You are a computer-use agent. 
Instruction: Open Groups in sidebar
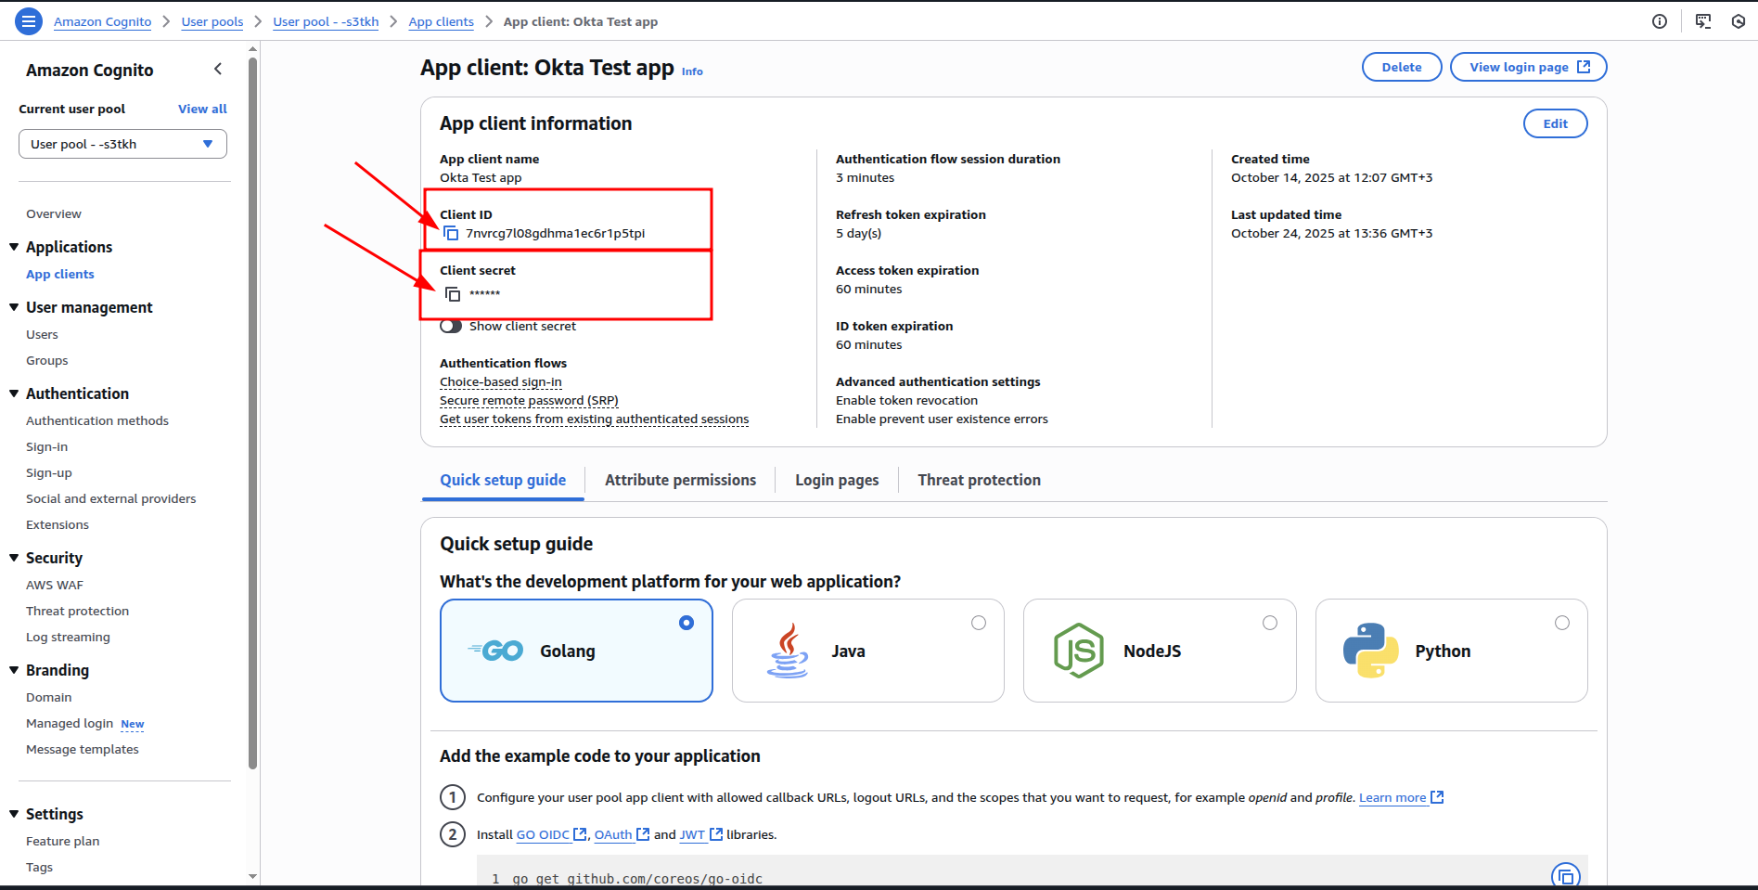coord(47,360)
